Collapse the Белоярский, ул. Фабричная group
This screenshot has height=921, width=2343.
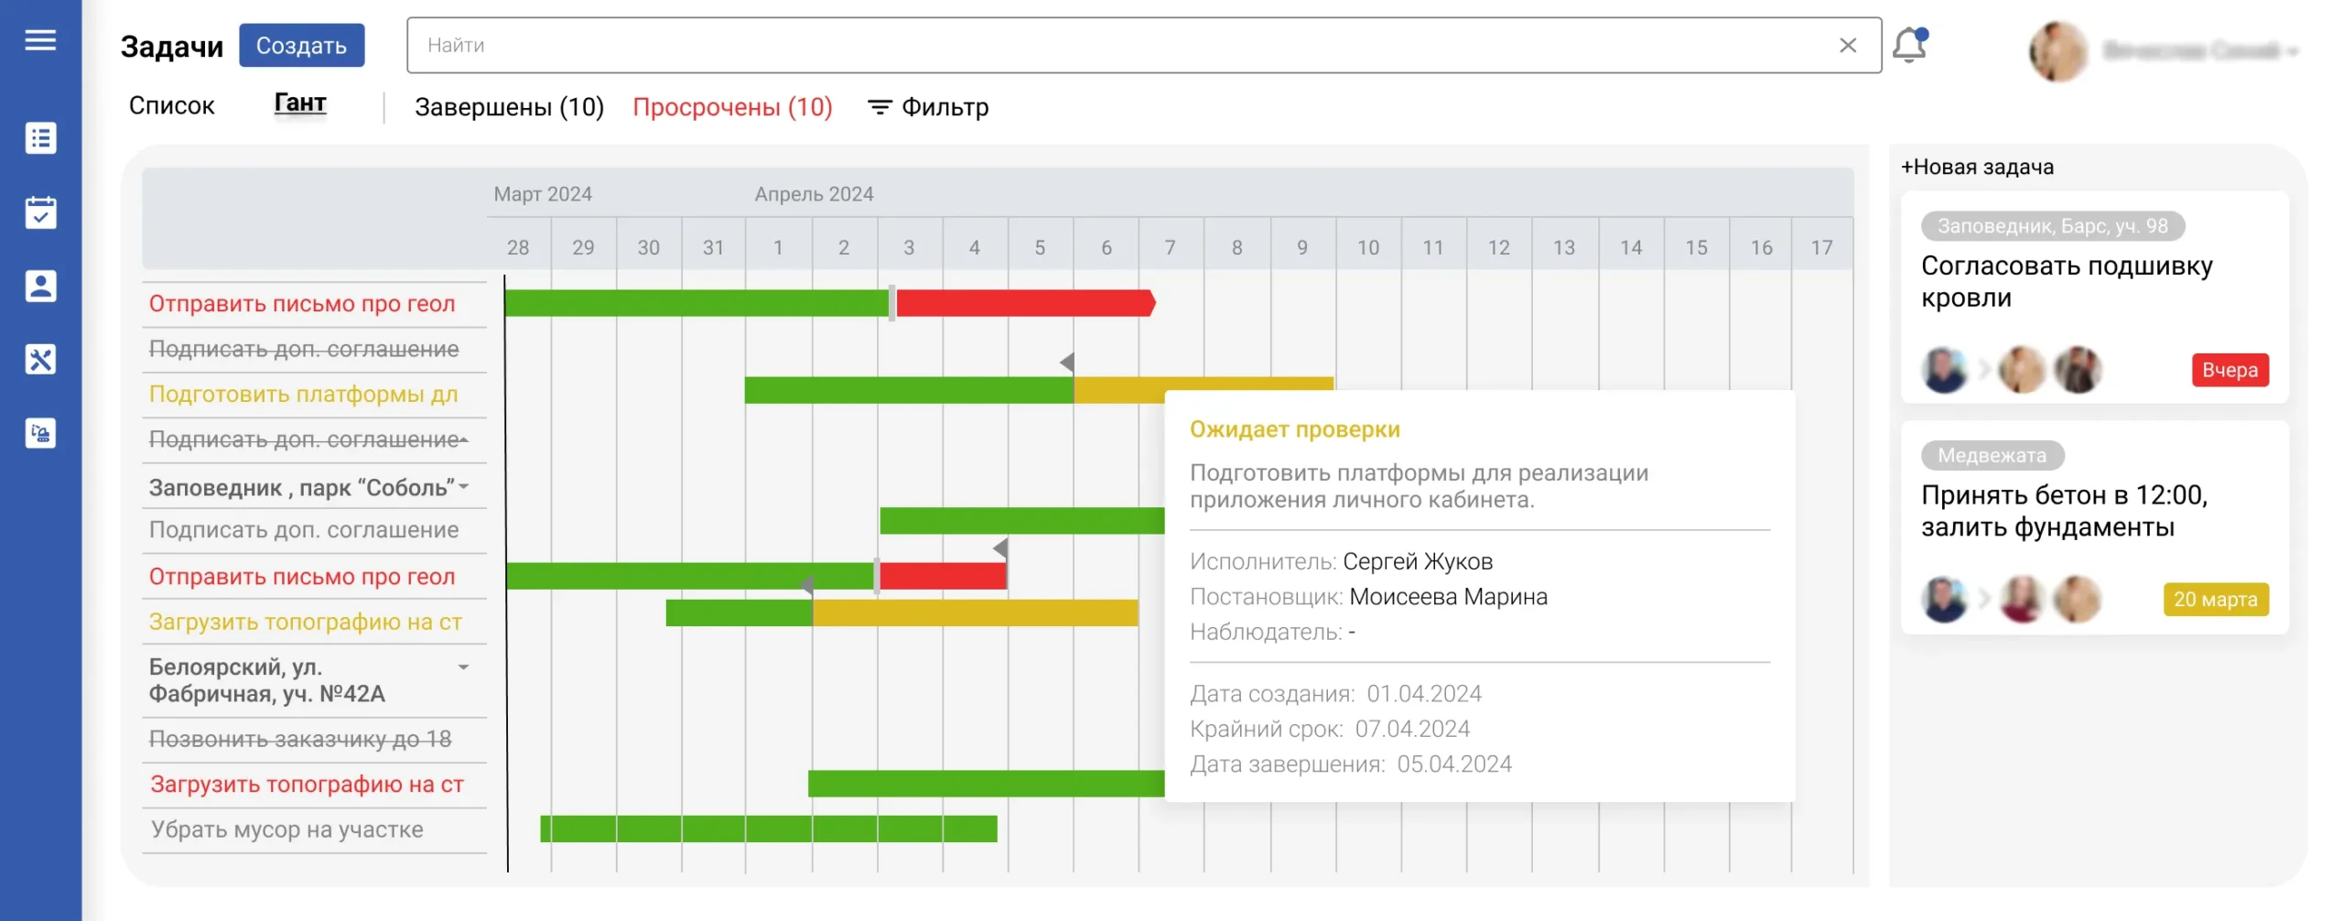(x=464, y=667)
